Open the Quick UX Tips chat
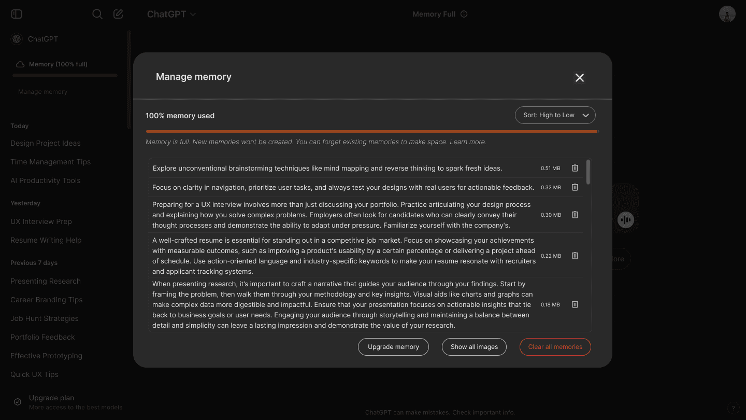Image resolution: width=746 pixels, height=420 pixels. point(34,374)
